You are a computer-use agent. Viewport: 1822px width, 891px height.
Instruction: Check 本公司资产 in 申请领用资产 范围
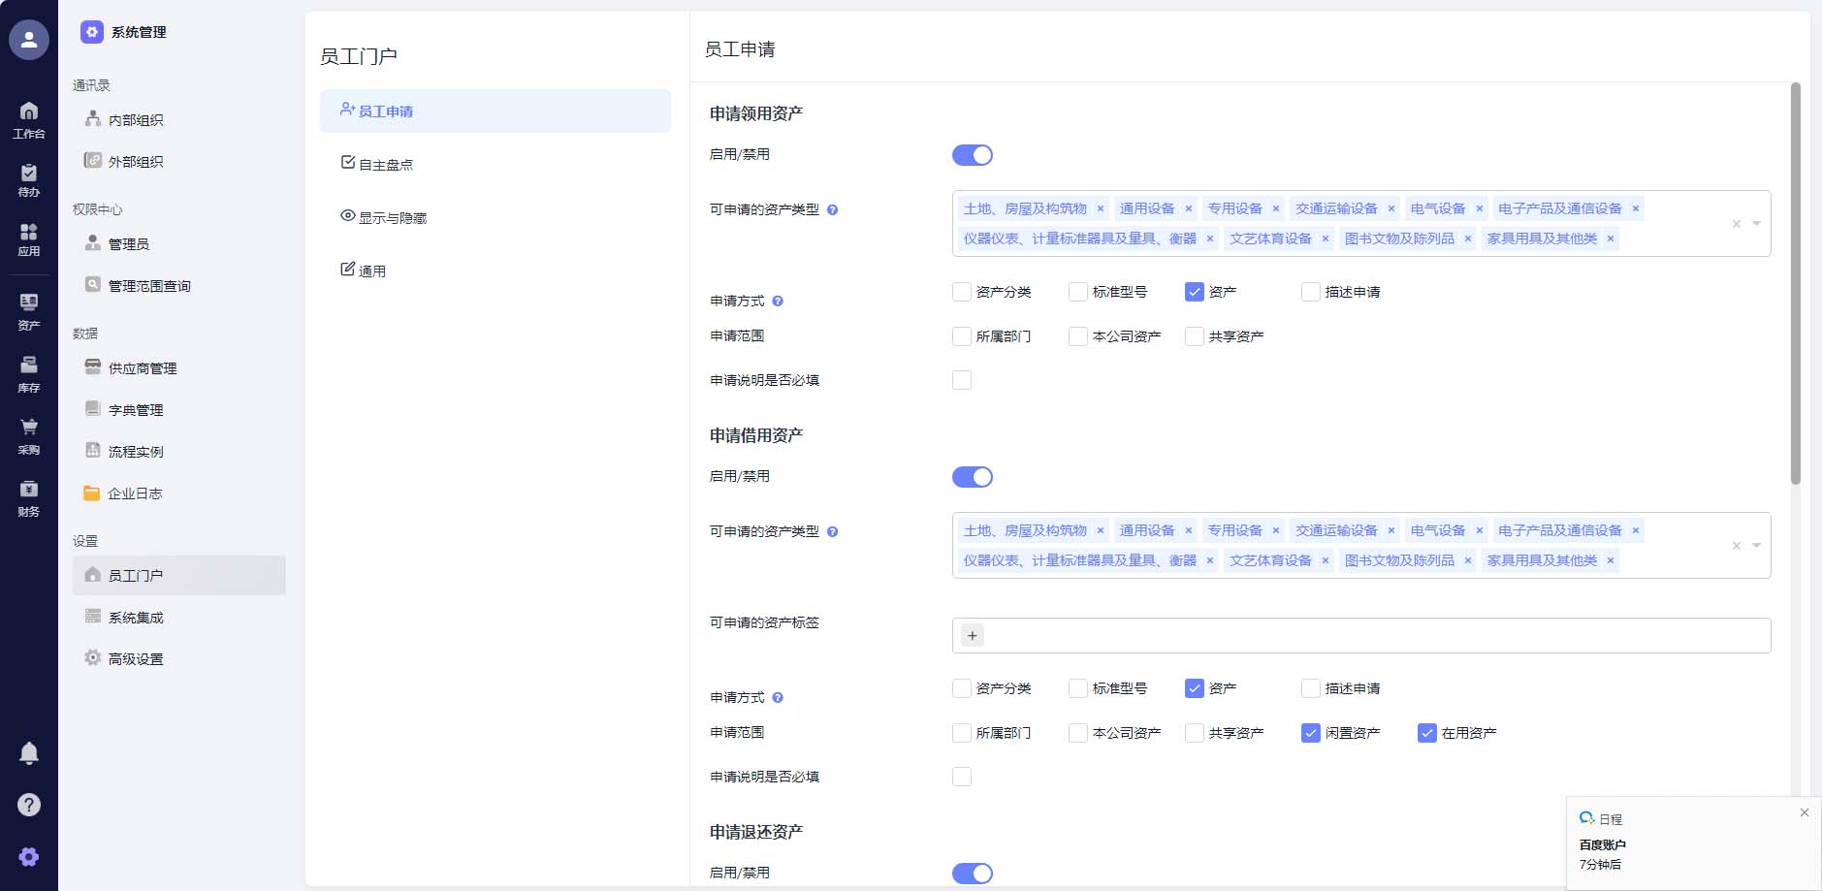pyautogui.click(x=1078, y=336)
